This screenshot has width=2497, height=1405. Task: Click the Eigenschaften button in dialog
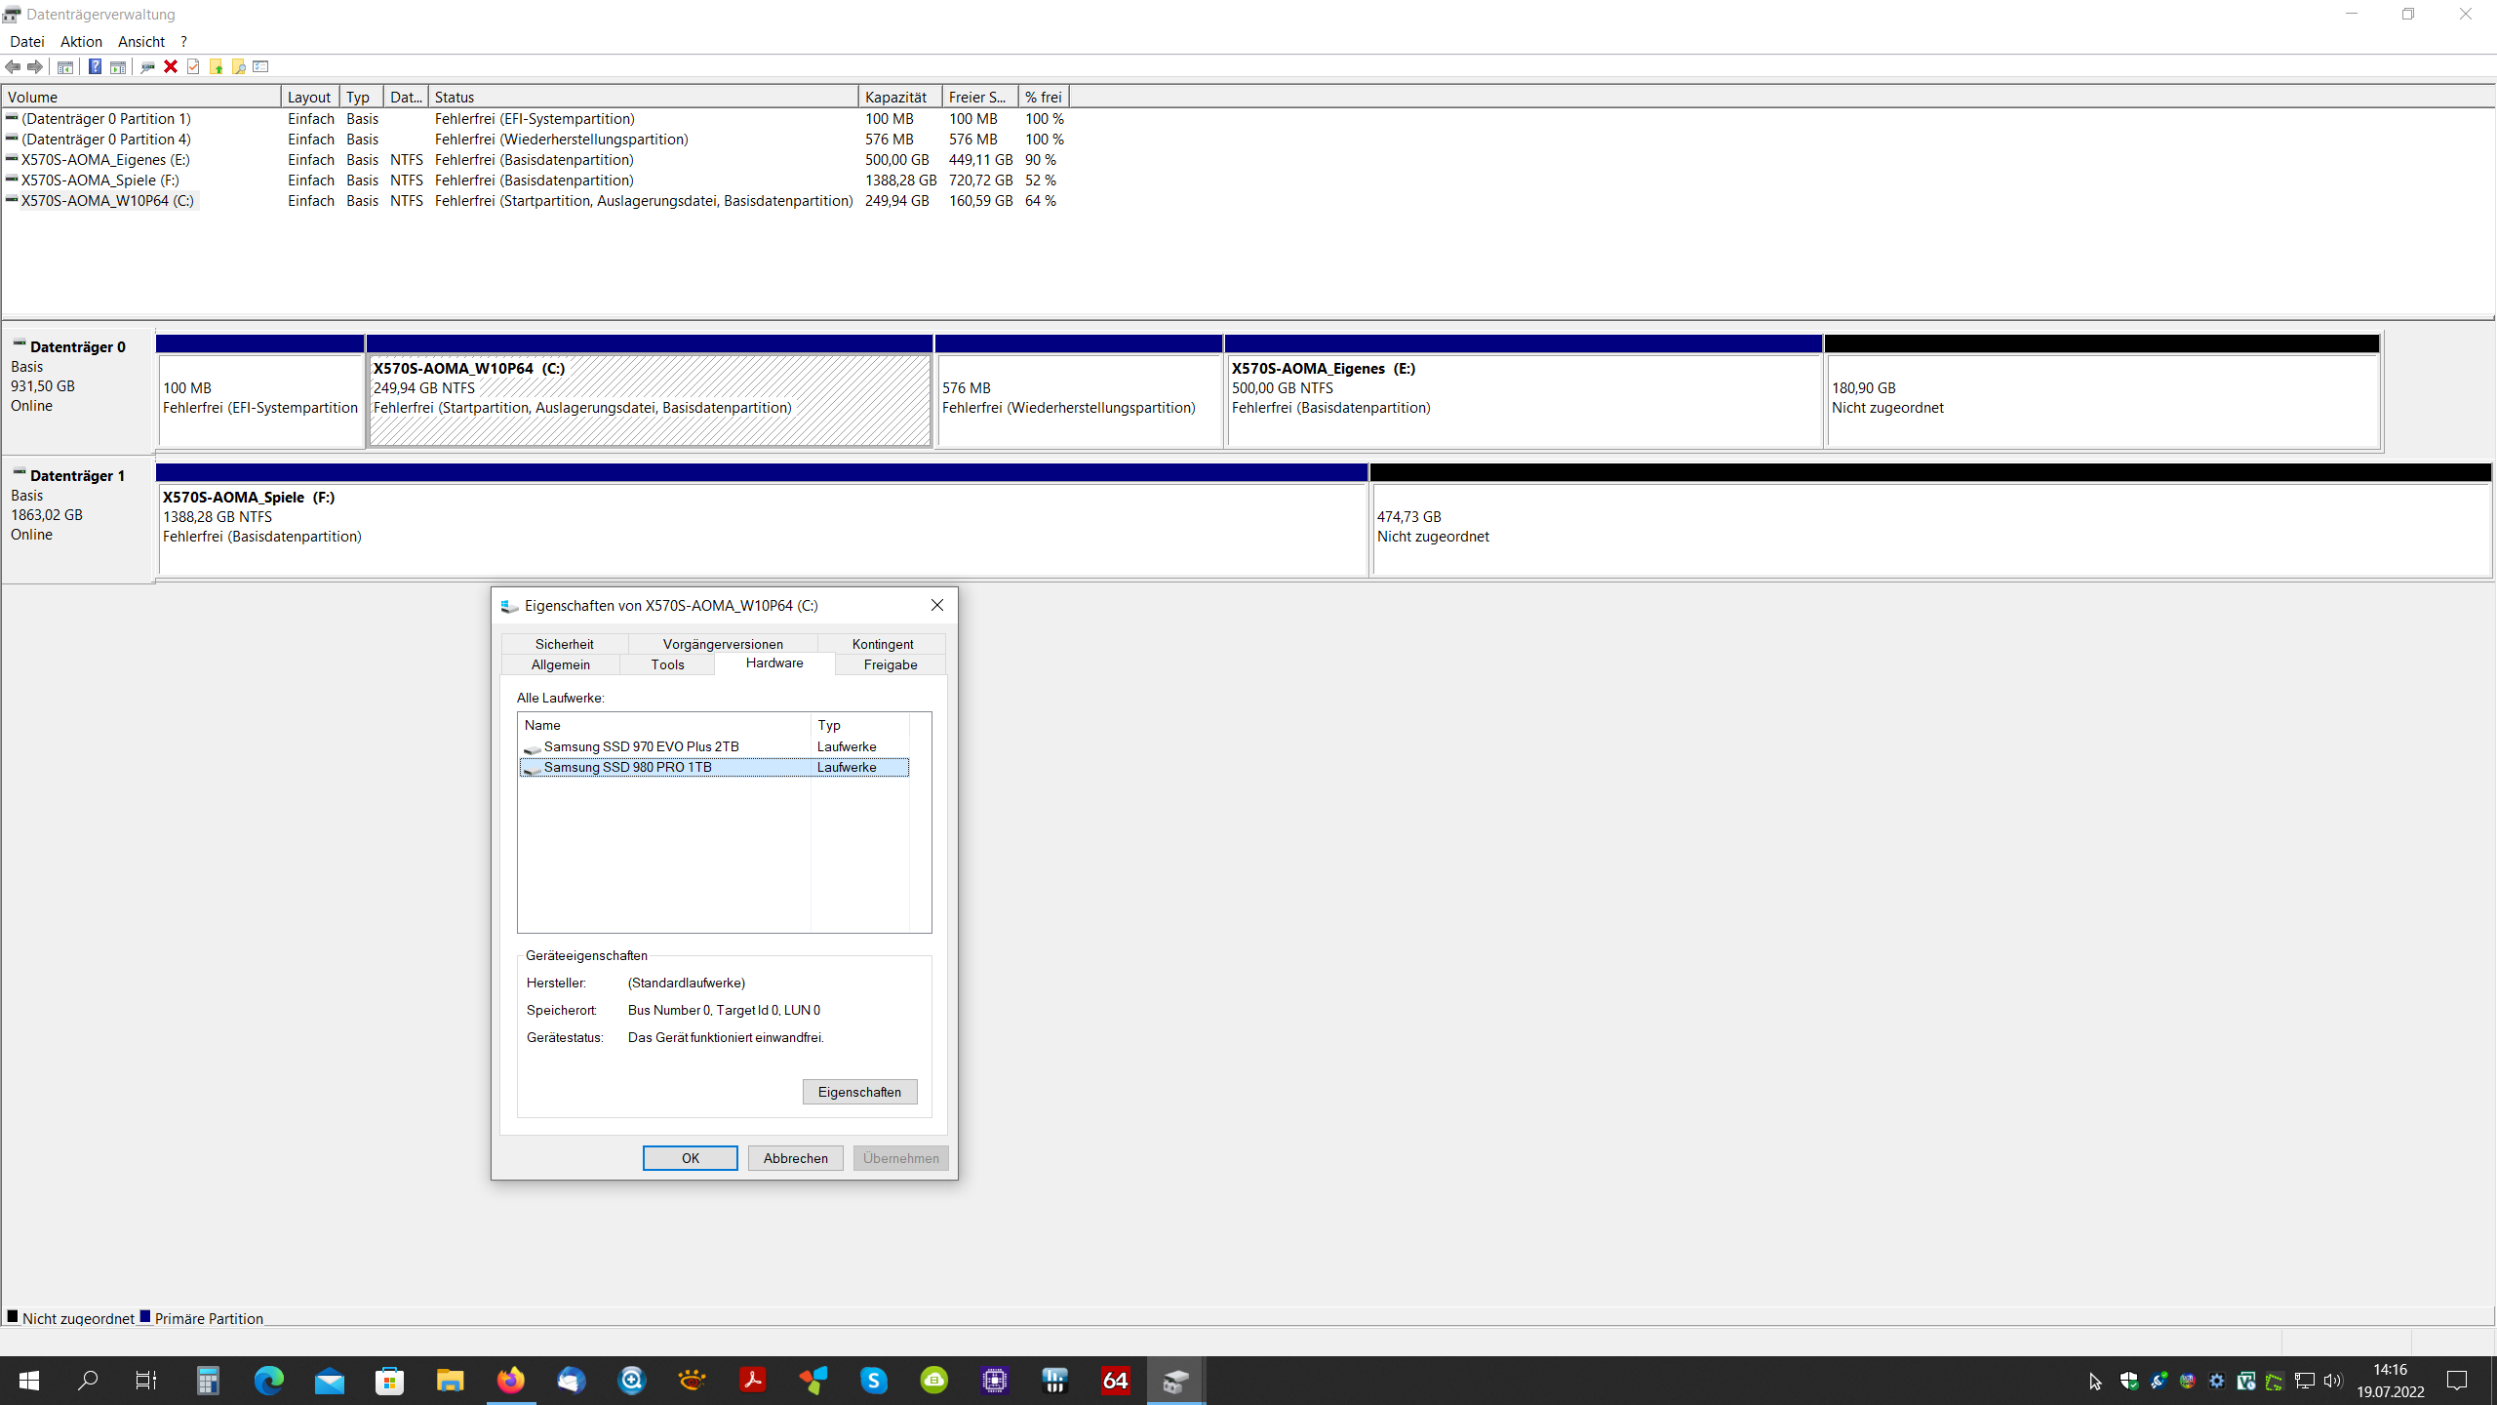tap(859, 1092)
